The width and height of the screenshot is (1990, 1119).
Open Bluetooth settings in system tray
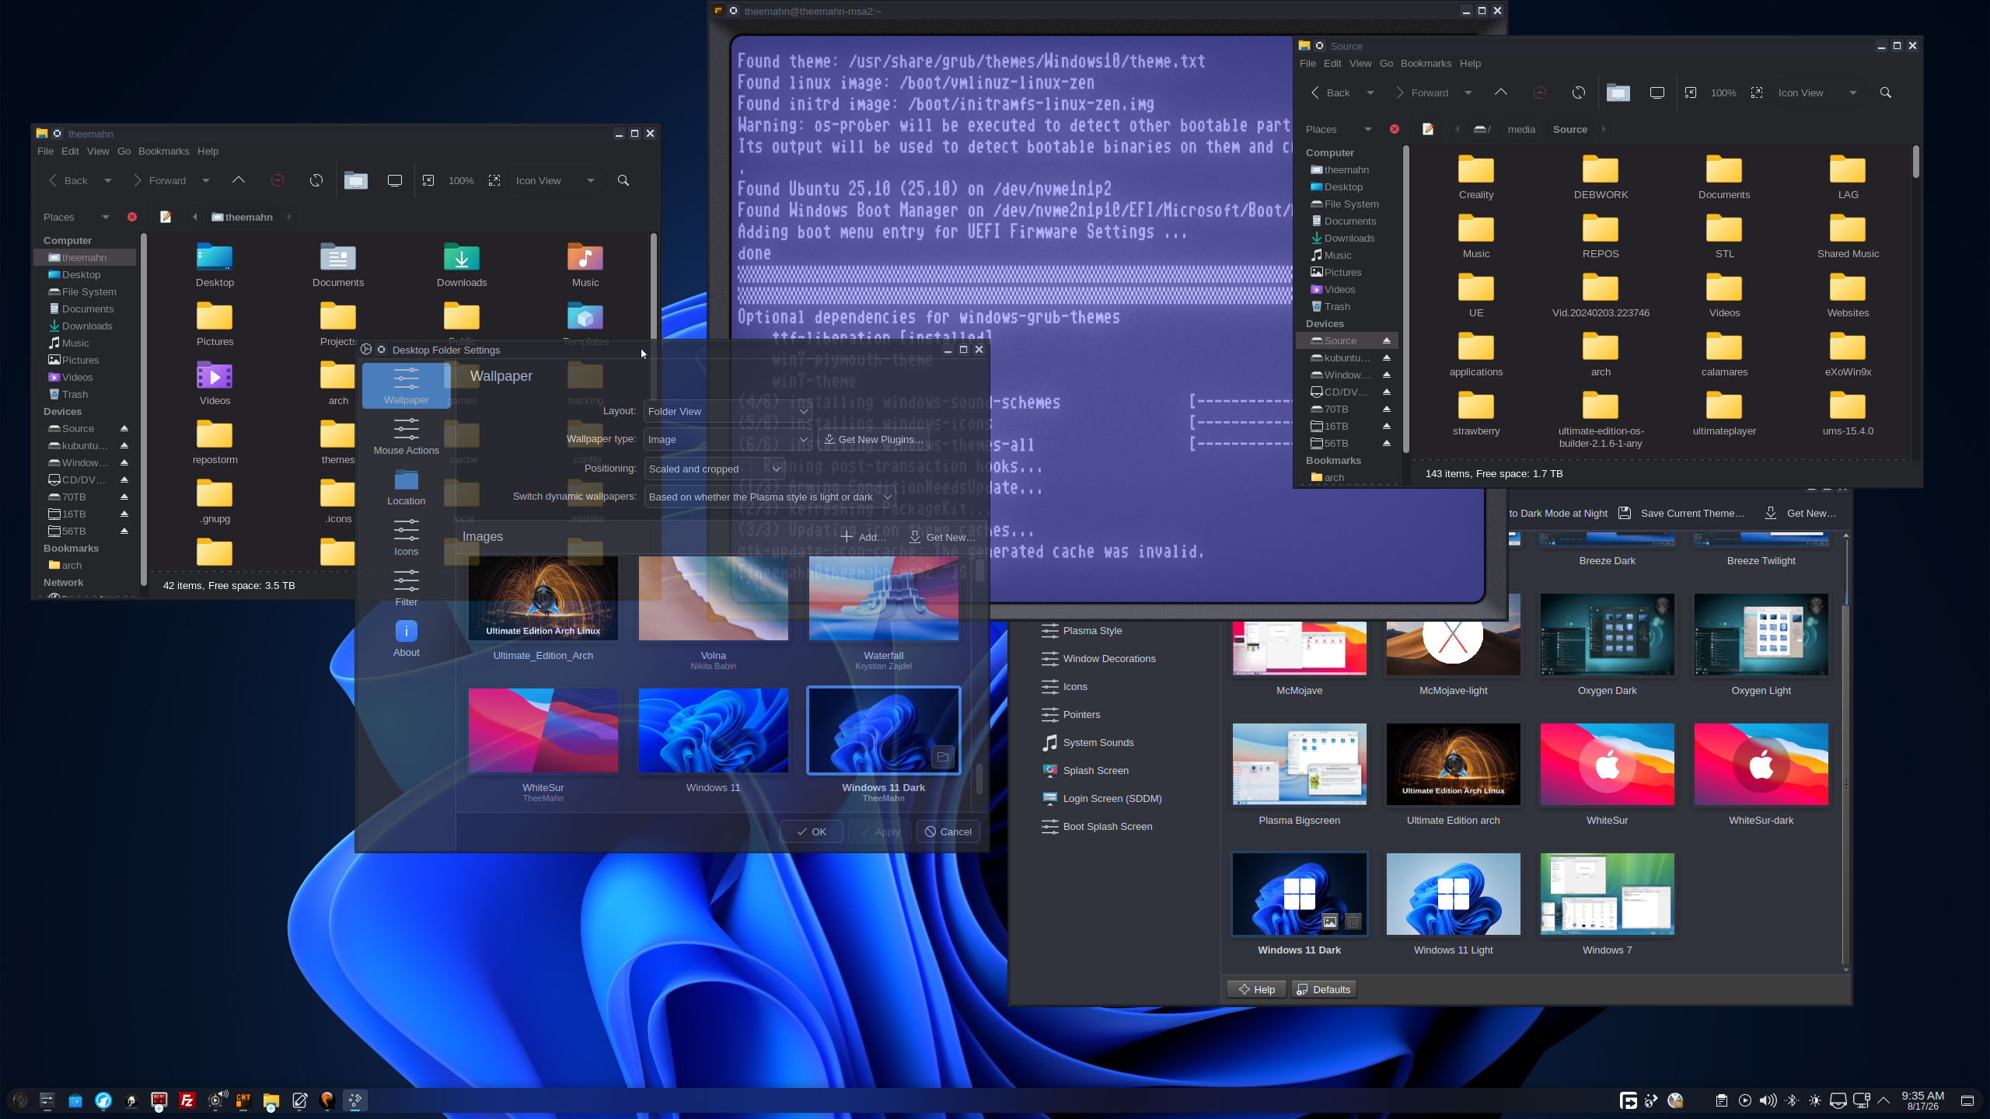pos(1792,1100)
